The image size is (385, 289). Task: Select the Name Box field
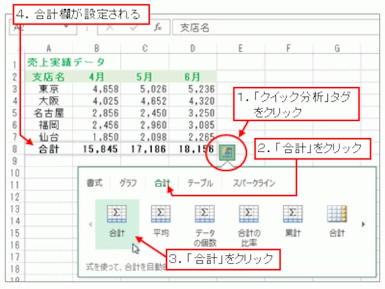(x=43, y=27)
